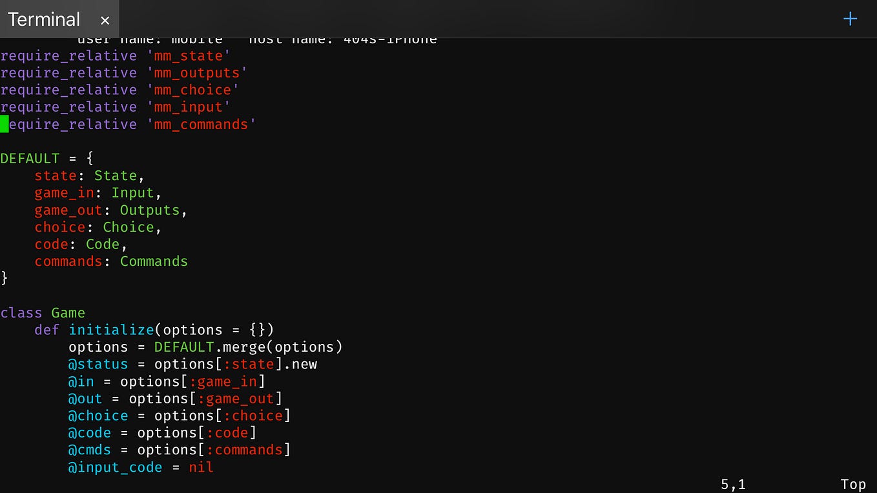
Task: Click the "game_out: Outputs" hash entry
Action: click(111, 210)
